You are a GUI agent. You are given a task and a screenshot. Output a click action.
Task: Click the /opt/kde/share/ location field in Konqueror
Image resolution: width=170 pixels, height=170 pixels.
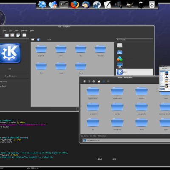click(x=126, y=140)
